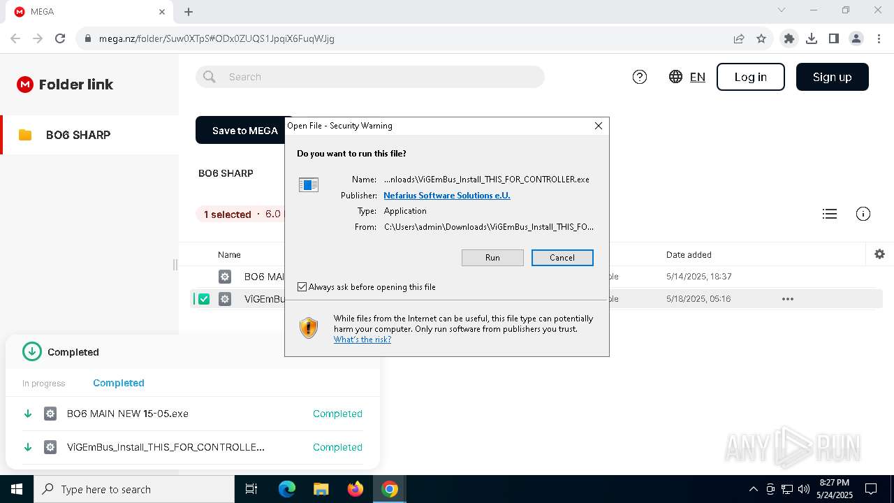
Task: Open the Nefarius Software Solutions publisher link
Action: [447, 196]
